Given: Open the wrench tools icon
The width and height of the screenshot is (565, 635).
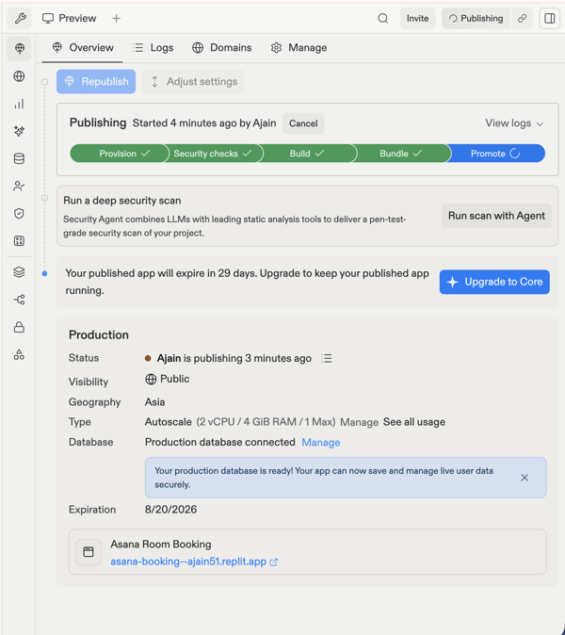Looking at the screenshot, I should click(x=20, y=18).
